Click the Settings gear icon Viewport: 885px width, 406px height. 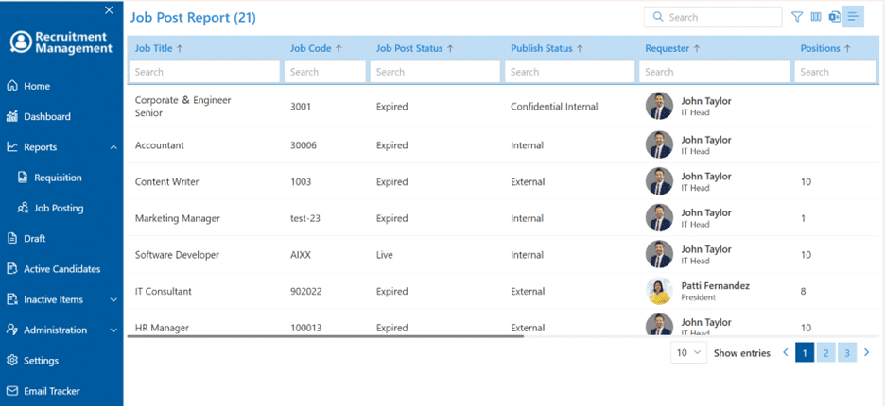coord(13,361)
